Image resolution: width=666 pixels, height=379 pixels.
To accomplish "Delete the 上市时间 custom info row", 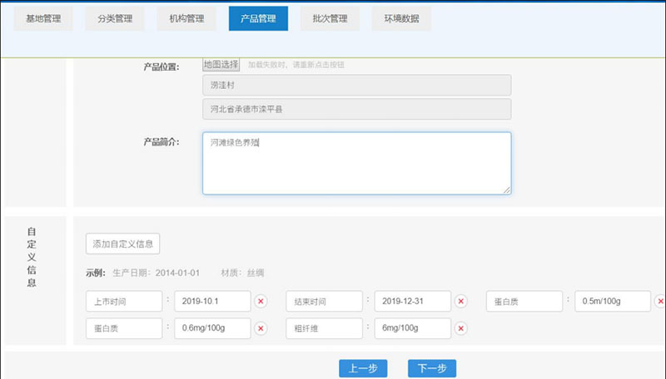I will pyautogui.click(x=261, y=301).
